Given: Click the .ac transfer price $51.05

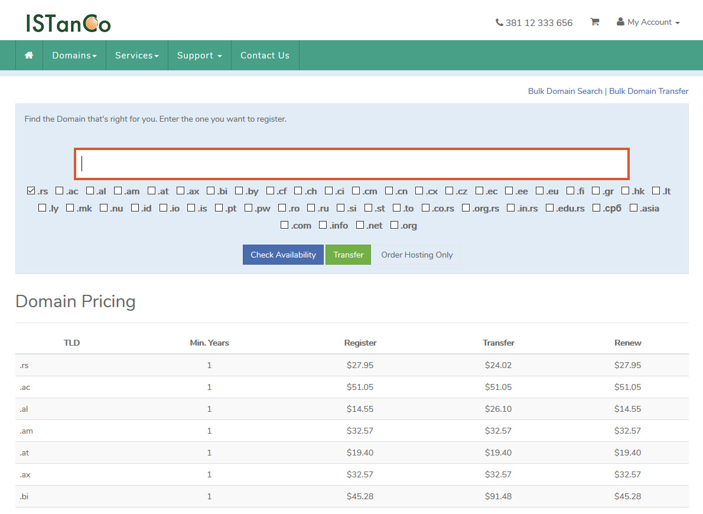Looking at the screenshot, I should click(498, 387).
